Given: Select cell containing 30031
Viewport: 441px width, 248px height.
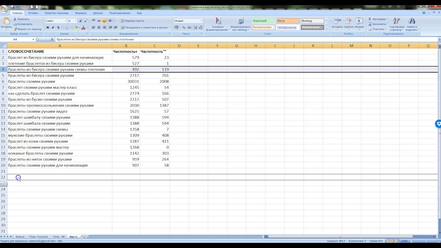Looking at the screenshot, I should 126,81.
